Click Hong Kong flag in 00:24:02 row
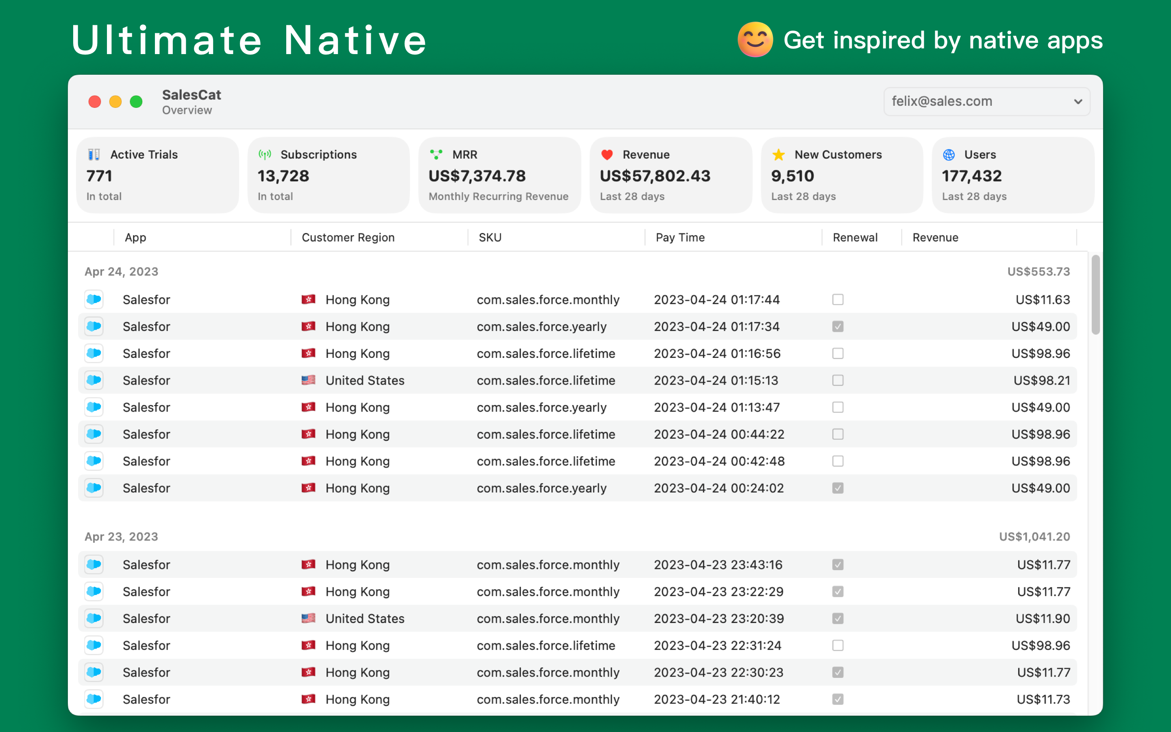The width and height of the screenshot is (1171, 732). click(x=308, y=488)
